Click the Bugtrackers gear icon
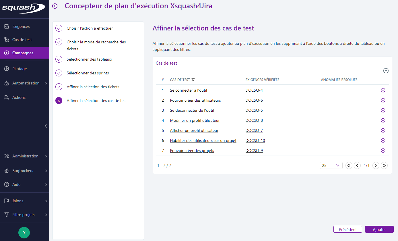This screenshot has width=398, height=241. tap(6, 171)
